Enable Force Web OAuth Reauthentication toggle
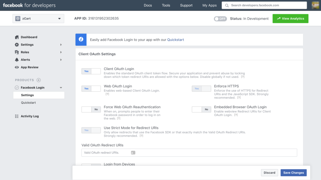 (91, 109)
